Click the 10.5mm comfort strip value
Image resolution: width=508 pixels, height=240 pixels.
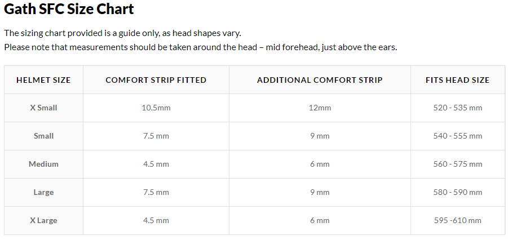coord(156,108)
